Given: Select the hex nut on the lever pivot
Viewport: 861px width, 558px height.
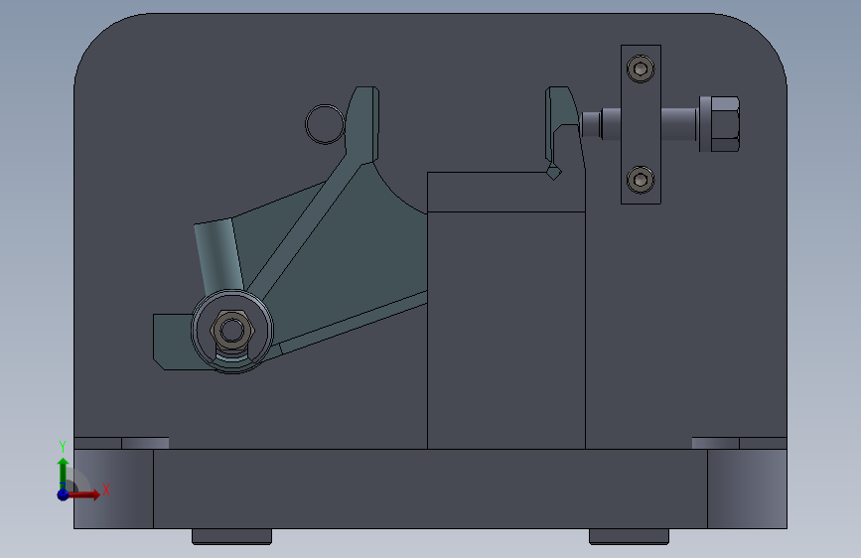Looking at the screenshot, I should [x=231, y=330].
